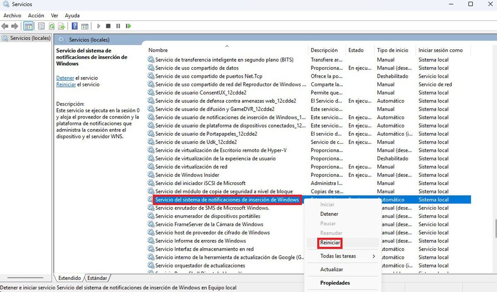Select Servicio de uso compartido de puertos Net.Tcp

coord(209,76)
